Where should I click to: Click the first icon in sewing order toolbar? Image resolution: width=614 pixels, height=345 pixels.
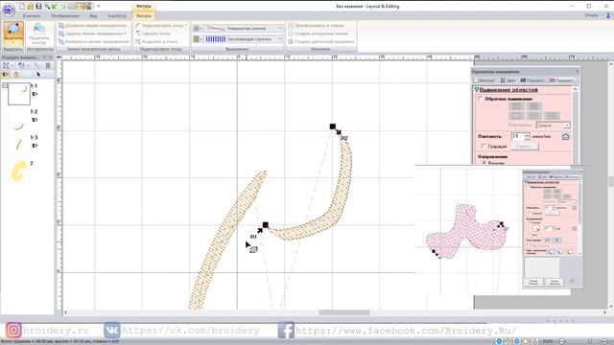click(x=6, y=65)
